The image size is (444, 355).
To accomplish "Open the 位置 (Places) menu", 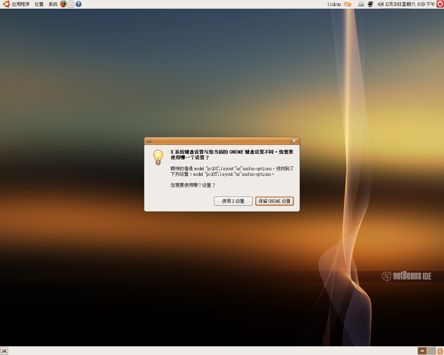I will 39,4.
